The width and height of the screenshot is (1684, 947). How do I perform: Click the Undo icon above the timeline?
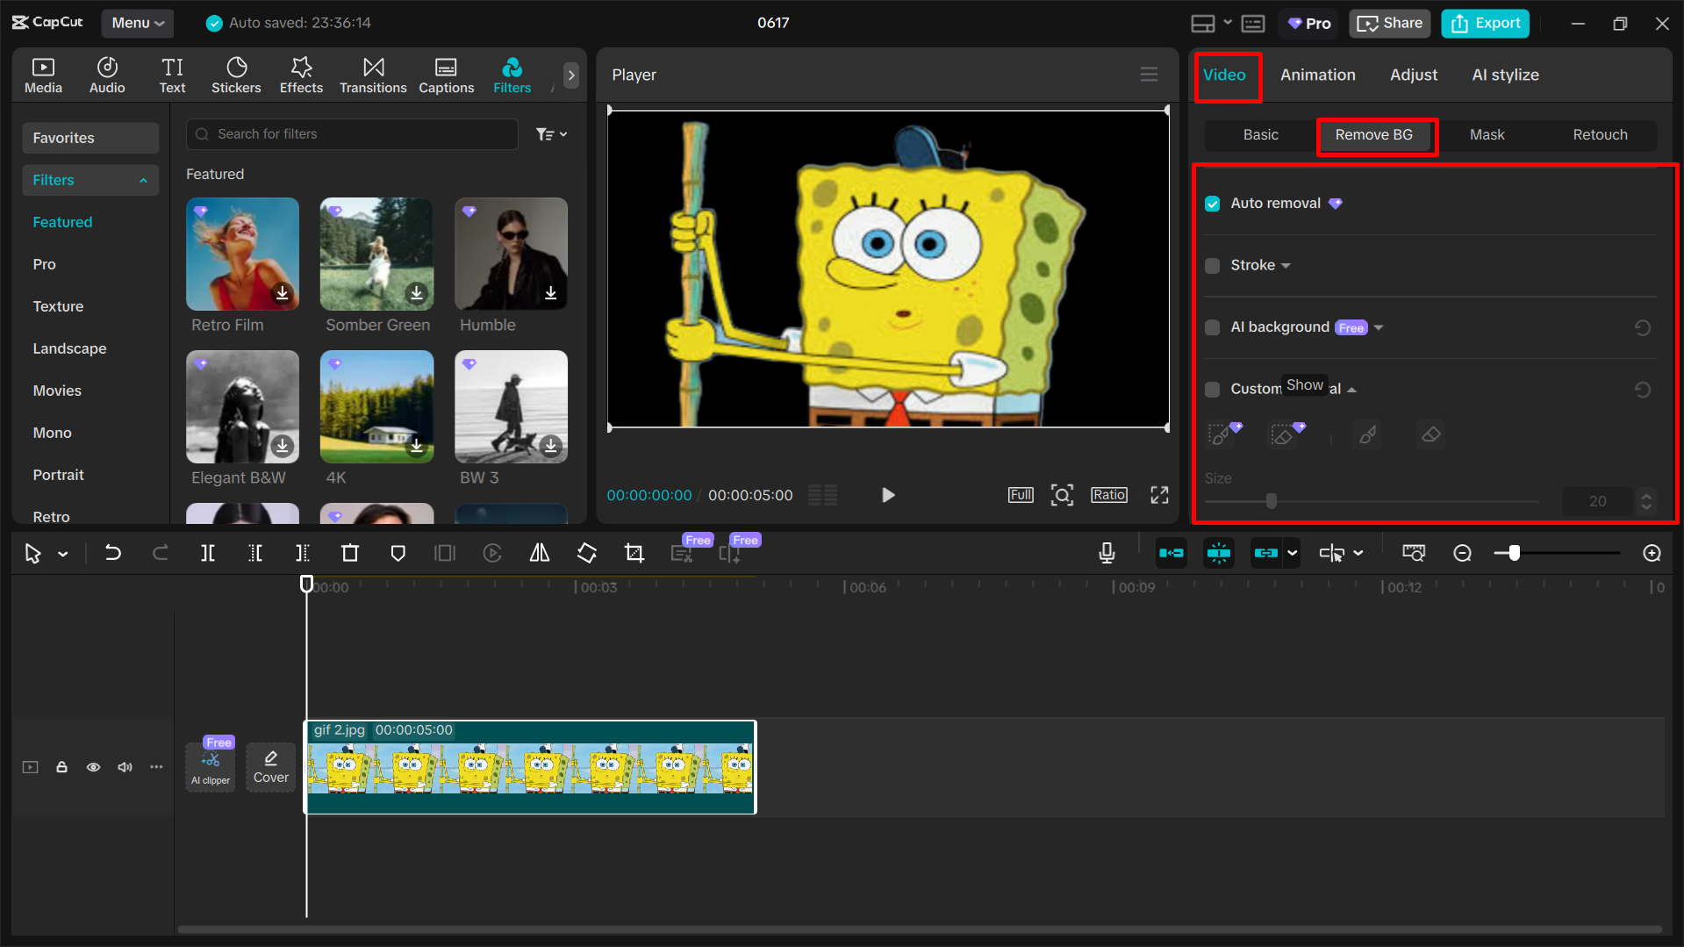coord(113,553)
